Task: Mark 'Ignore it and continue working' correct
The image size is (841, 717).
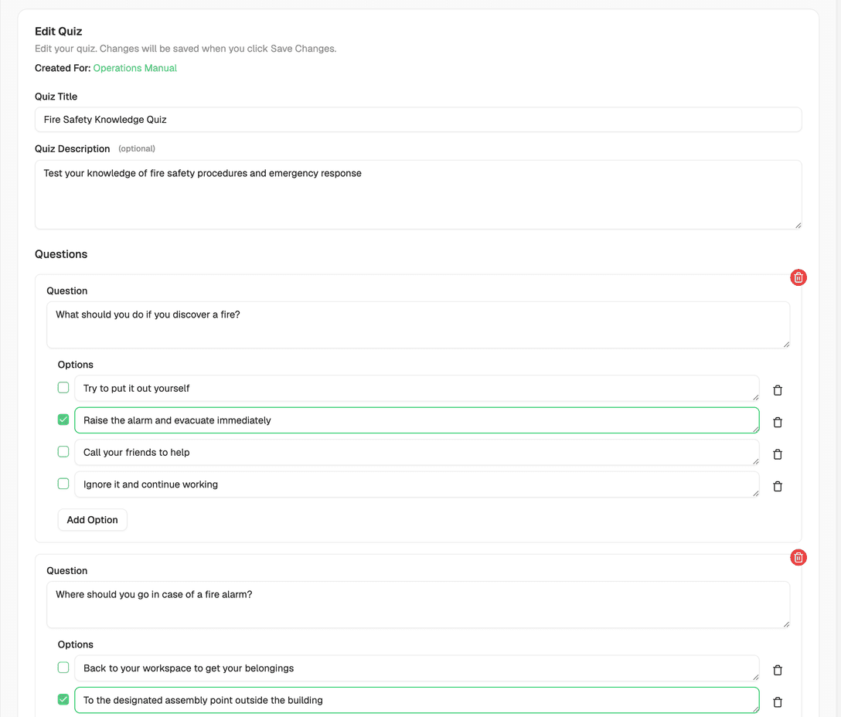Action: coord(63,483)
